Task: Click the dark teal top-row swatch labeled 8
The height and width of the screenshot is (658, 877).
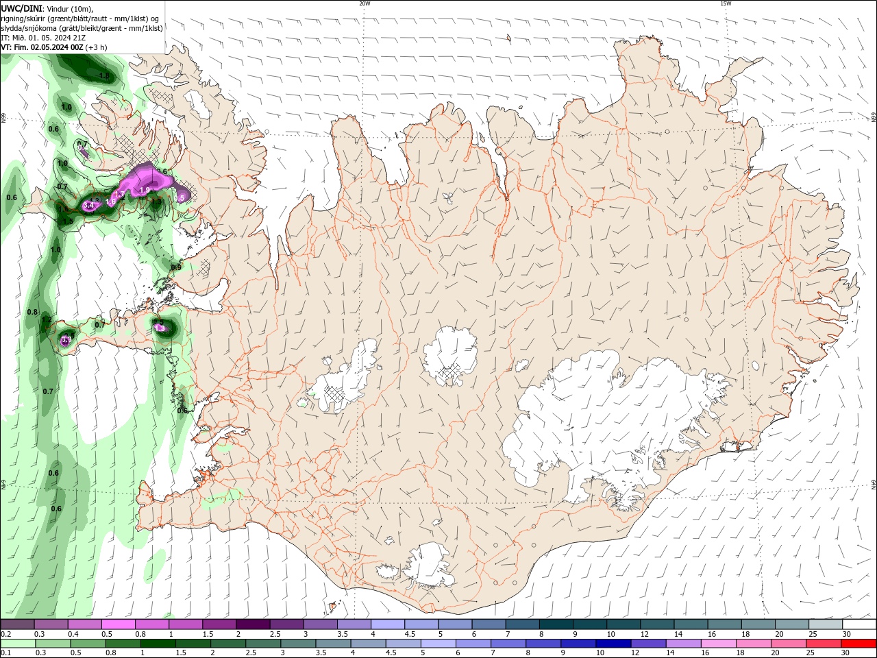Action: (556, 624)
